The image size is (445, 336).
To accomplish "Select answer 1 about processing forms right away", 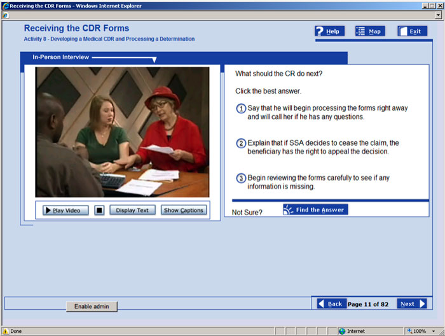I will click(242, 109).
